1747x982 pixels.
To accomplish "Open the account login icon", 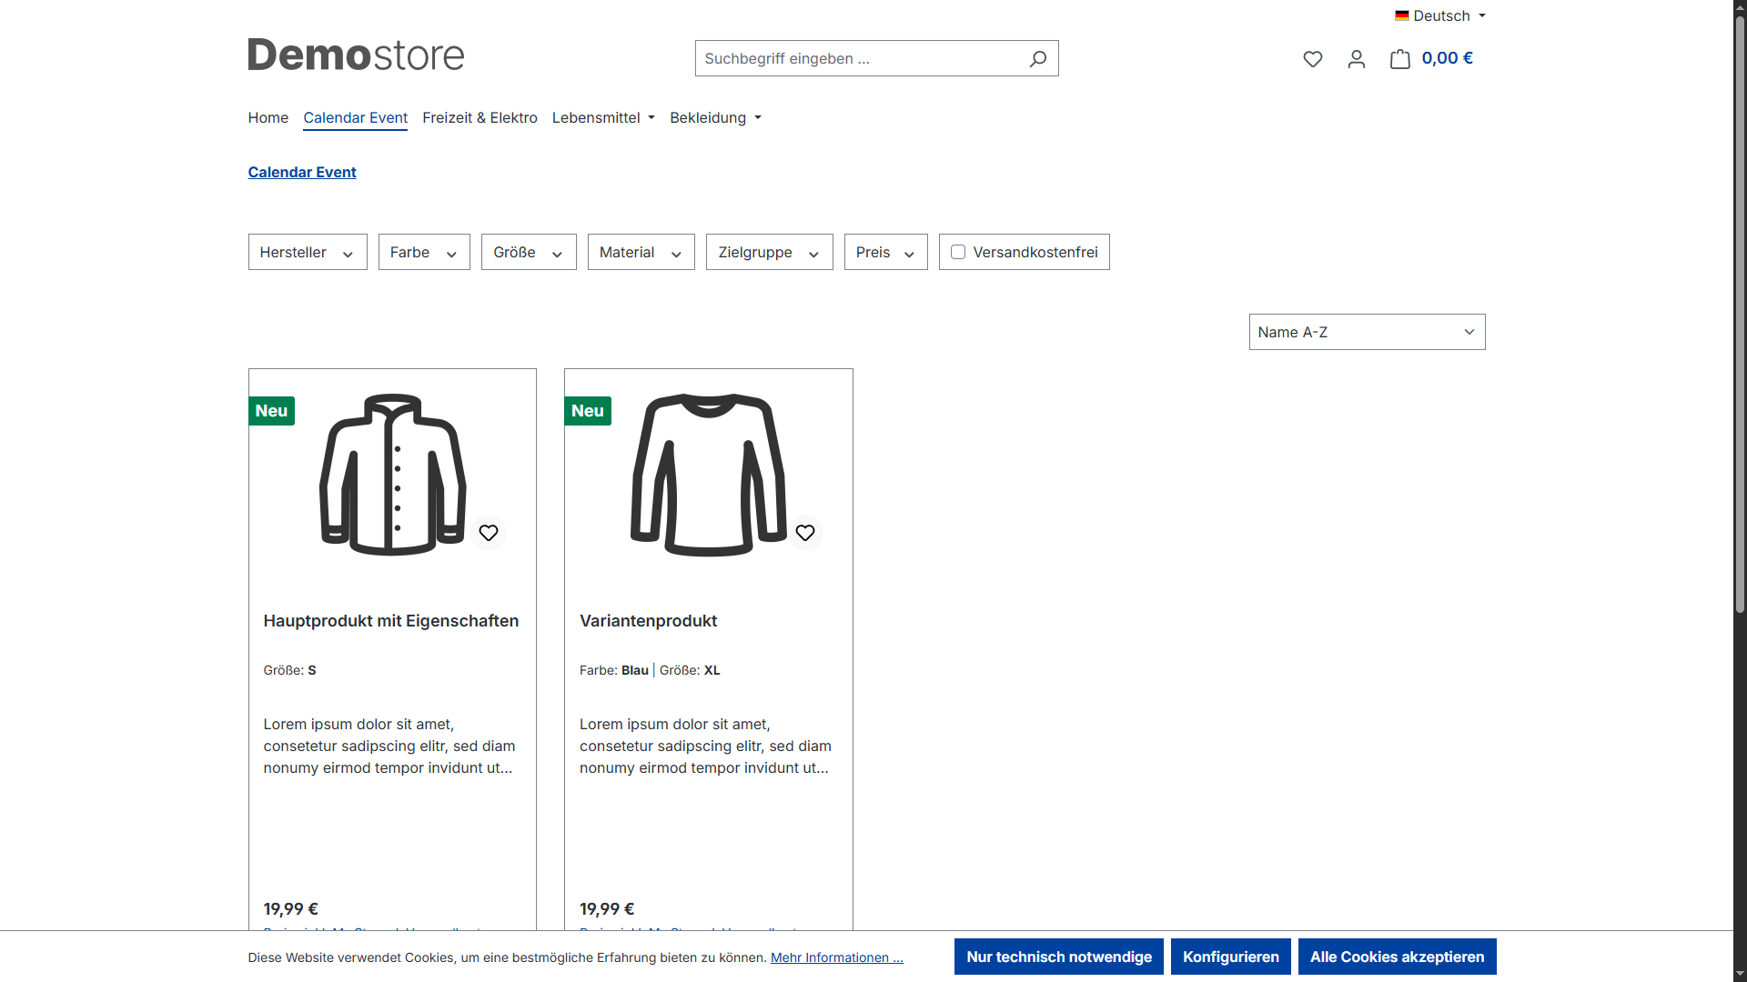I will 1356,58.
